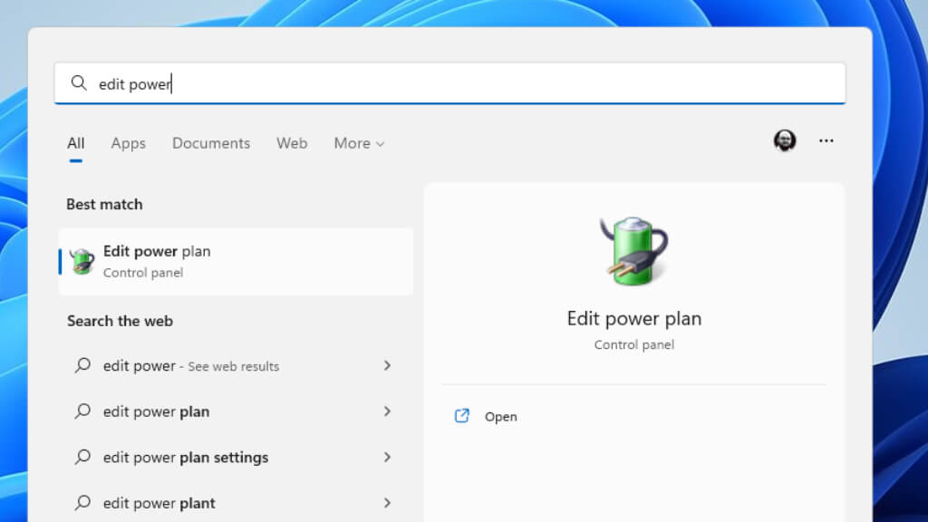Screen dimensions: 928x522
Task: Click the 'Edit power plan' title in preview pane
Action: [633, 318]
